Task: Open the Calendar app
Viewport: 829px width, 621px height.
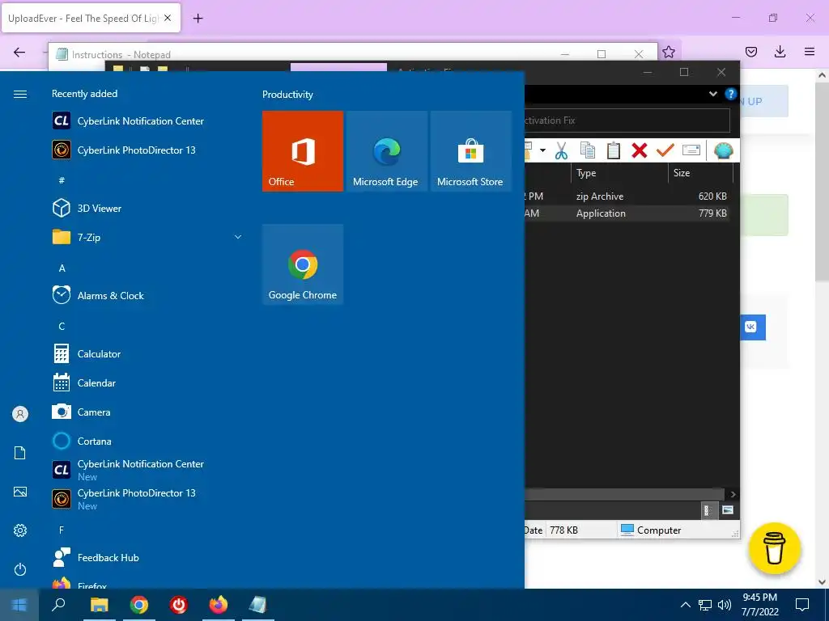Action: click(148, 382)
